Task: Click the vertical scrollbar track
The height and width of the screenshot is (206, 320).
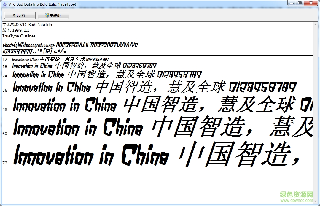Action: pyautogui.click(x=315, y=113)
